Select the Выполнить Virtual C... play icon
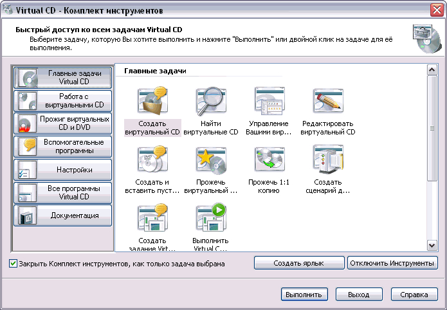This screenshot has height=310, width=447. coord(211,217)
